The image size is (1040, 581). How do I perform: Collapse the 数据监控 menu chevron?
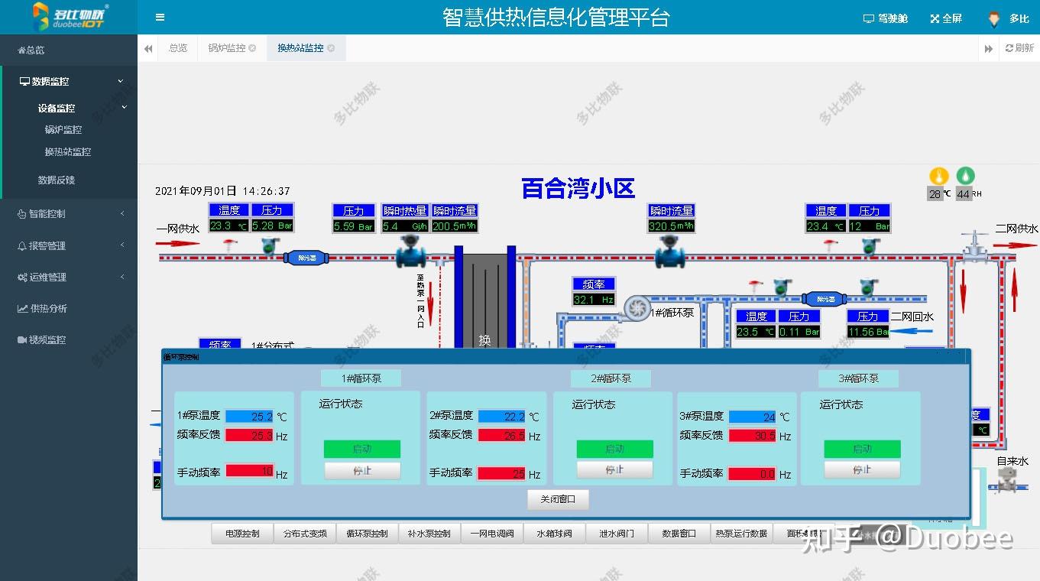(x=121, y=81)
